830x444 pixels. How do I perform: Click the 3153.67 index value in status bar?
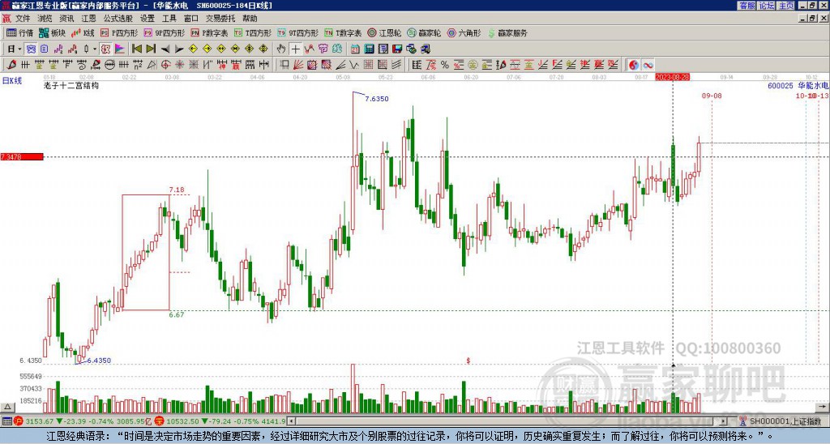(x=40, y=422)
